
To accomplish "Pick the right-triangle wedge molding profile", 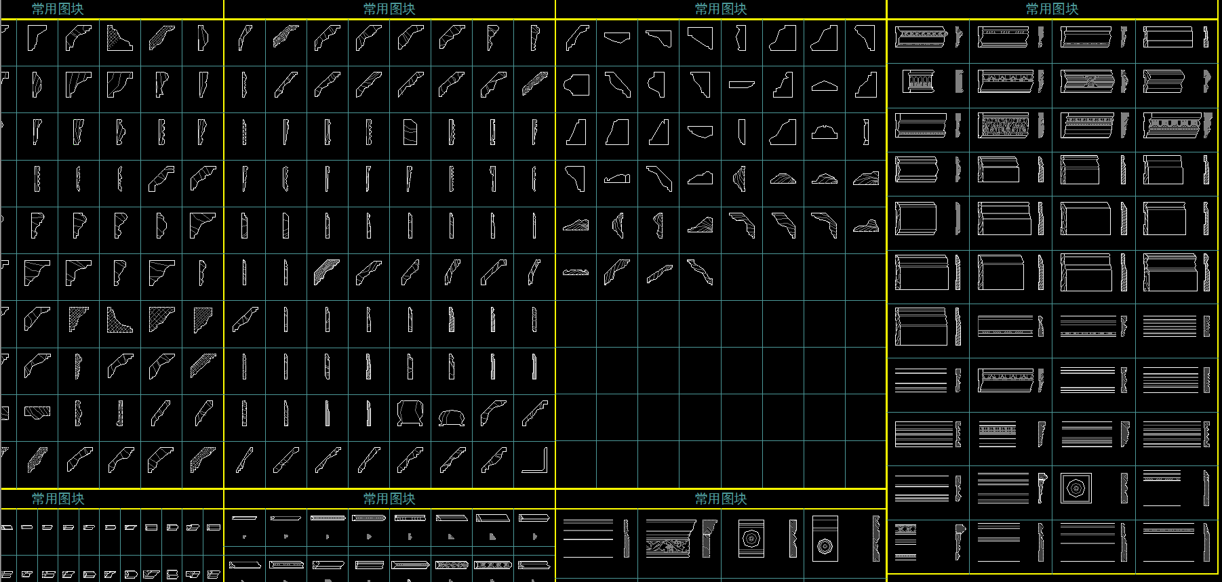I will click(x=658, y=132).
